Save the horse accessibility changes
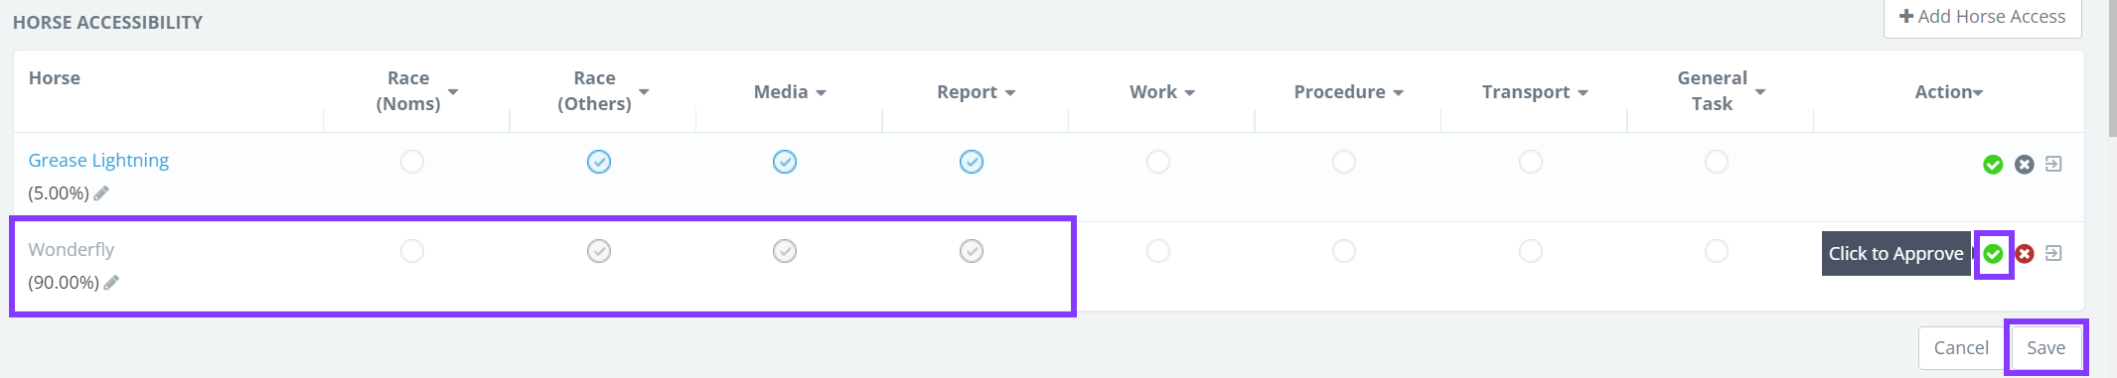2117x378 pixels. tap(2046, 348)
